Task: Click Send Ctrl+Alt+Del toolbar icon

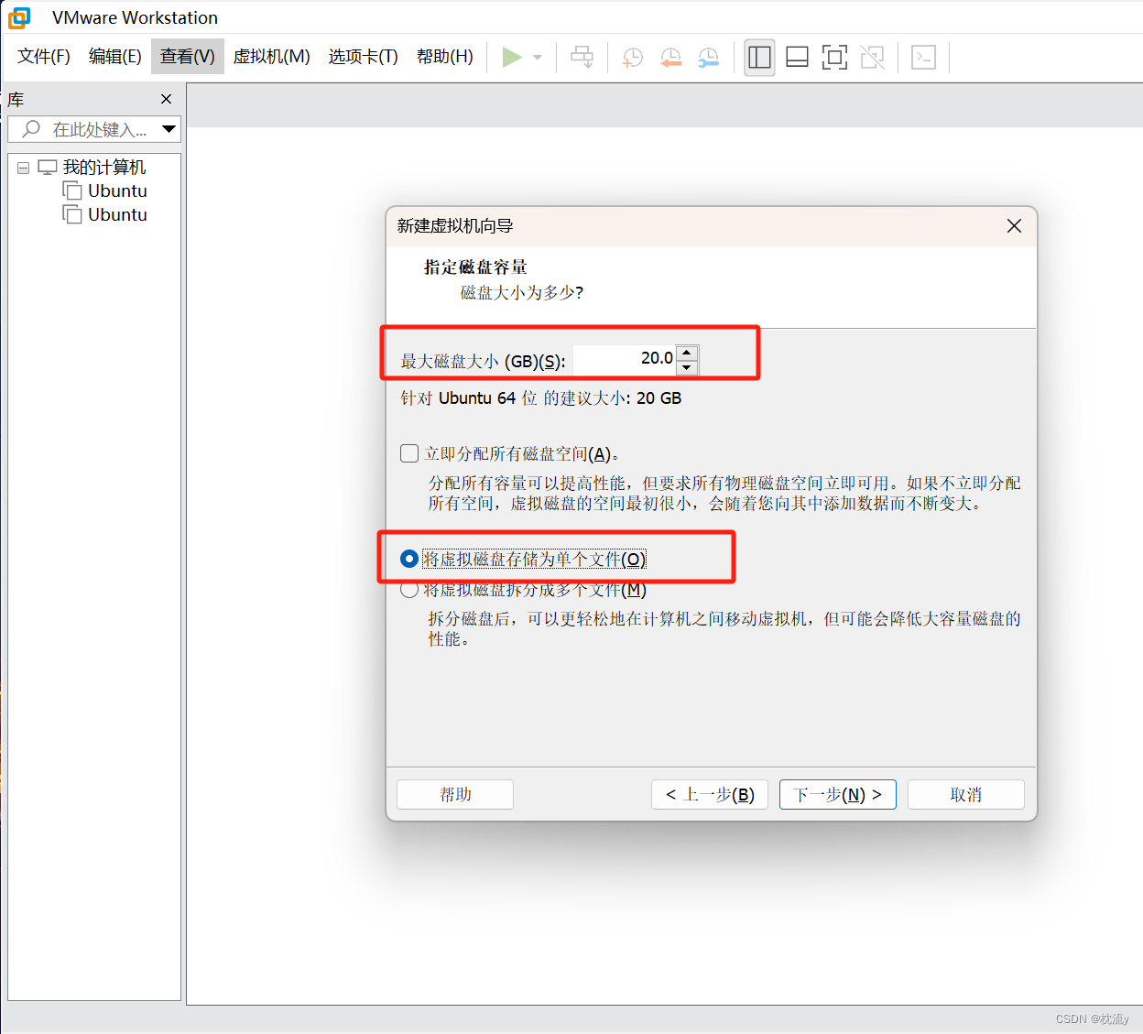Action: pyautogui.click(x=582, y=57)
